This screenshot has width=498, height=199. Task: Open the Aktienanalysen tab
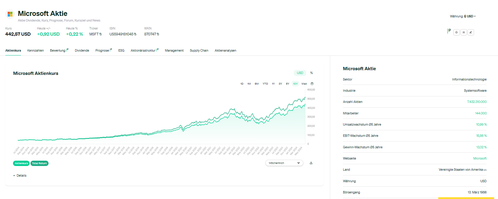coord(225,50)
